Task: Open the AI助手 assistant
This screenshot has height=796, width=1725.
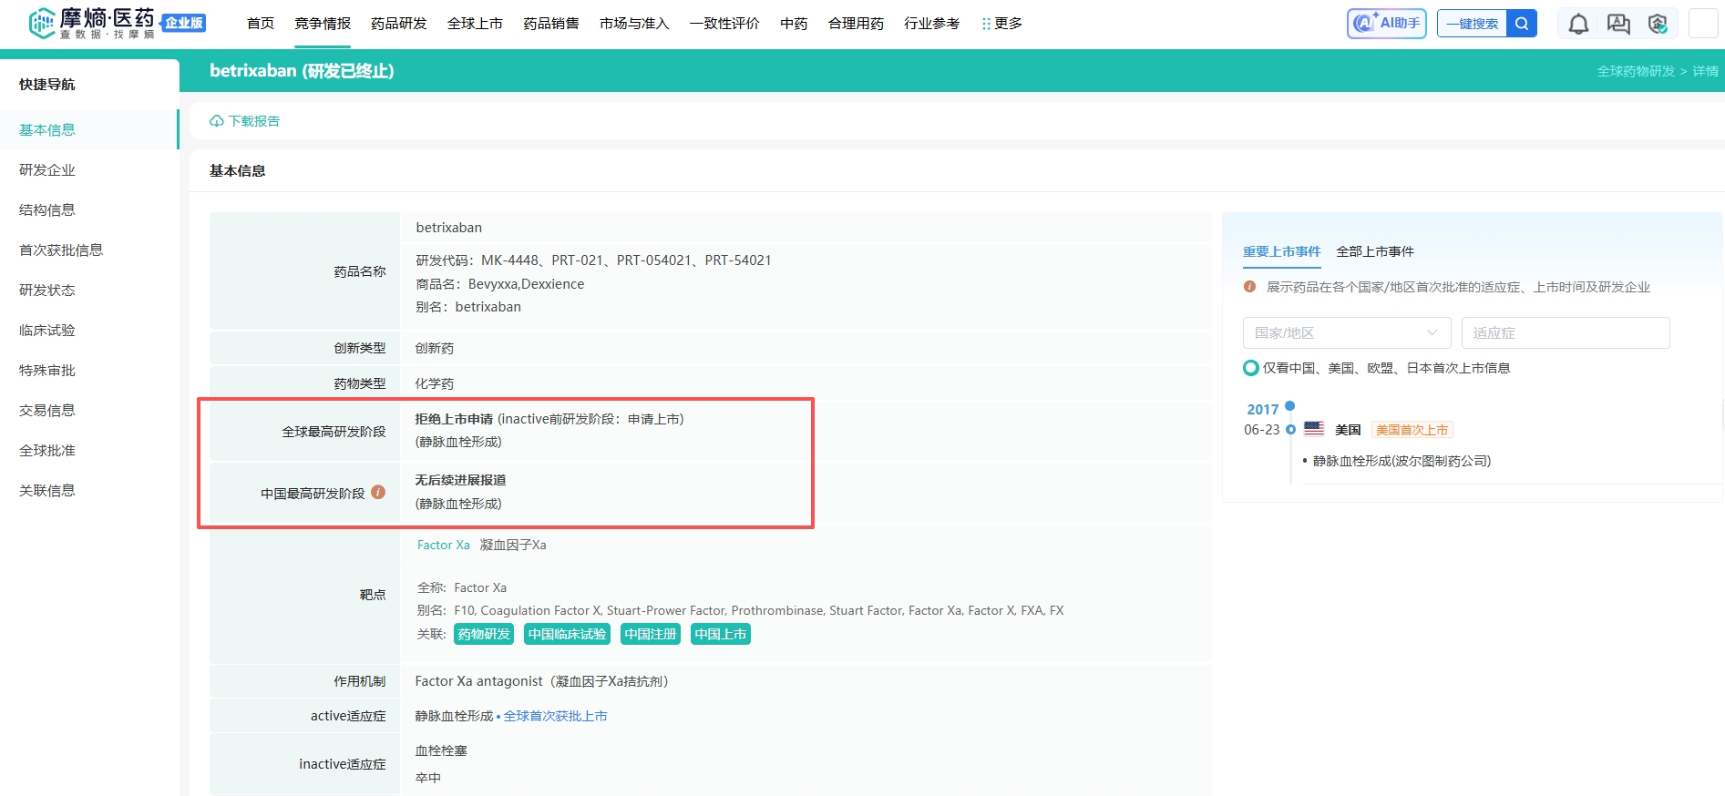Action: click(1386, 24)
